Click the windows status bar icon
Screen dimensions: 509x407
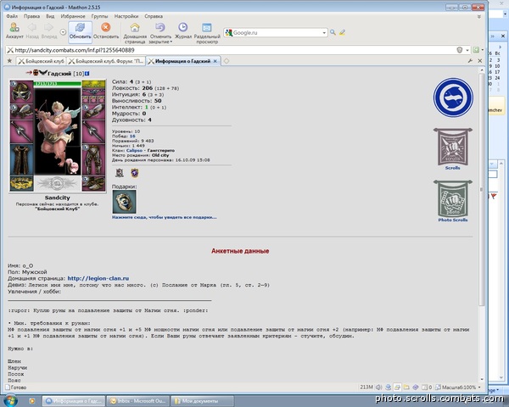pos(397,387)
